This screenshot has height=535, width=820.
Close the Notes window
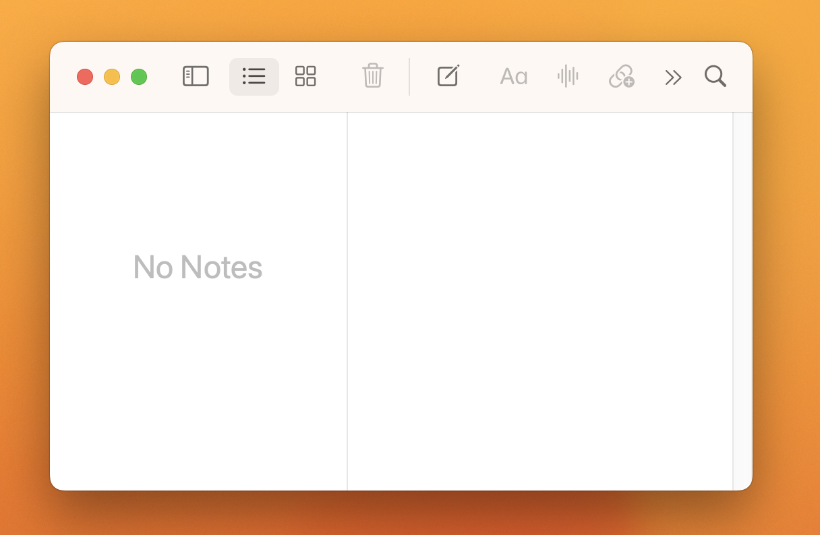(85, 77)
